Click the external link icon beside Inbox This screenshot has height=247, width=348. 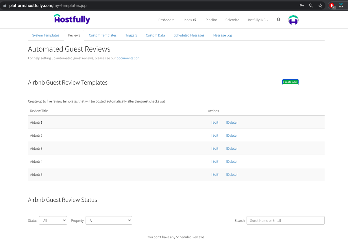coord(195,20)
